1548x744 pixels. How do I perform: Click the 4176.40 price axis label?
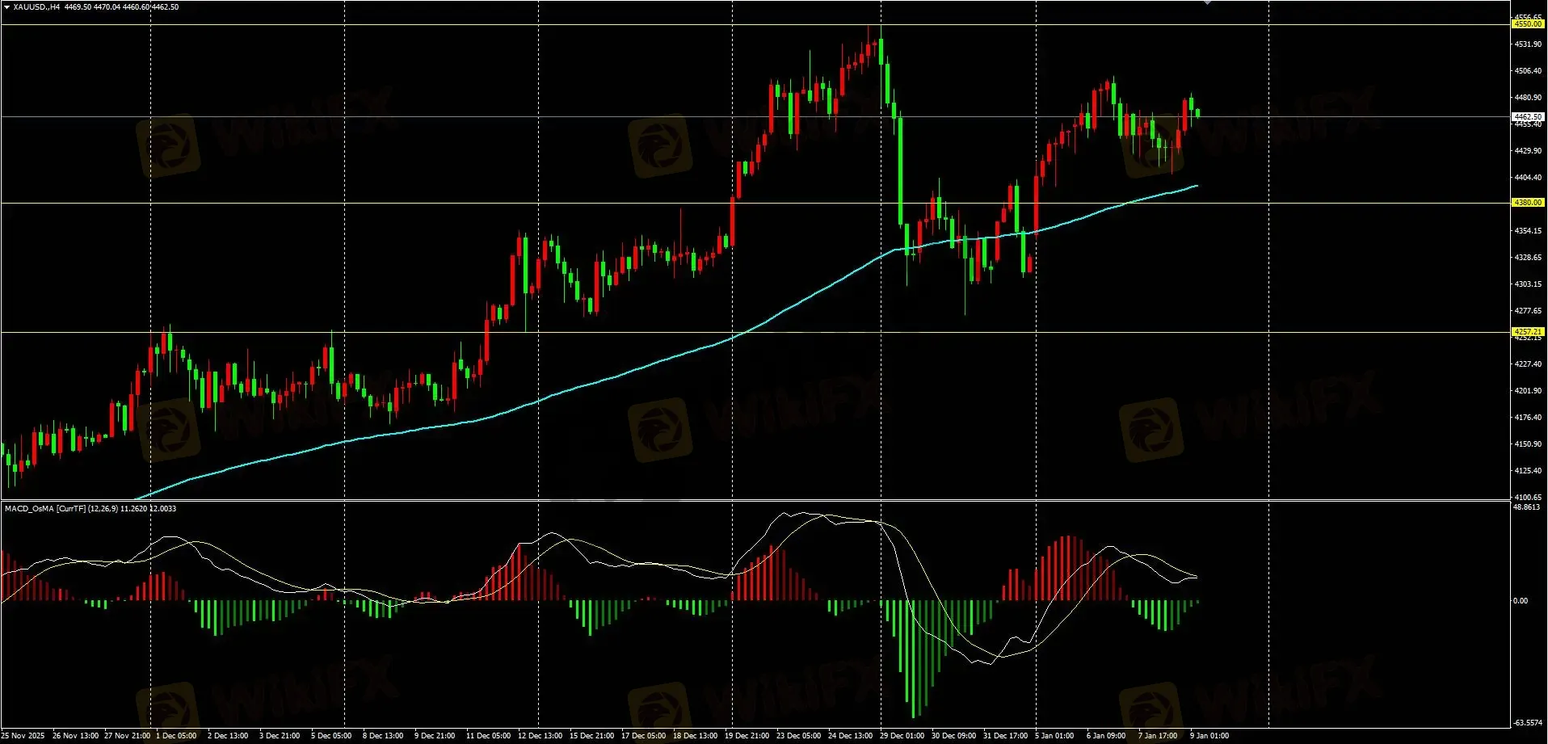point(1528,418)
